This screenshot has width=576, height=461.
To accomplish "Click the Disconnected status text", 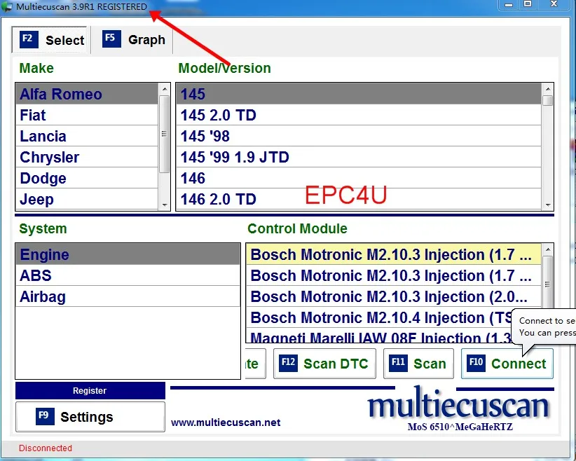I will [x=45, y=448].
